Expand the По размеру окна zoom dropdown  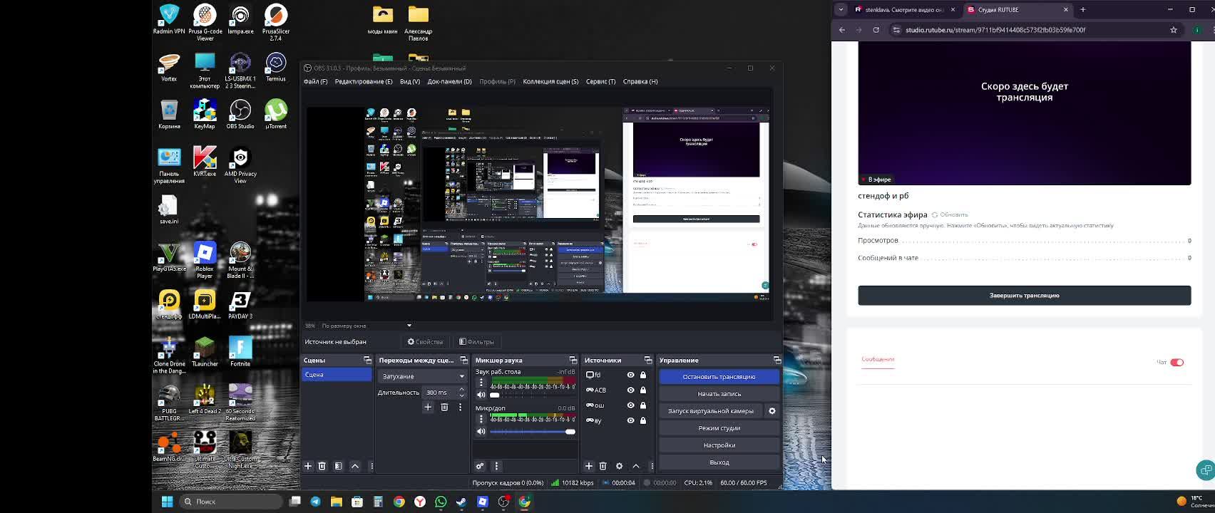coord(366,326)
